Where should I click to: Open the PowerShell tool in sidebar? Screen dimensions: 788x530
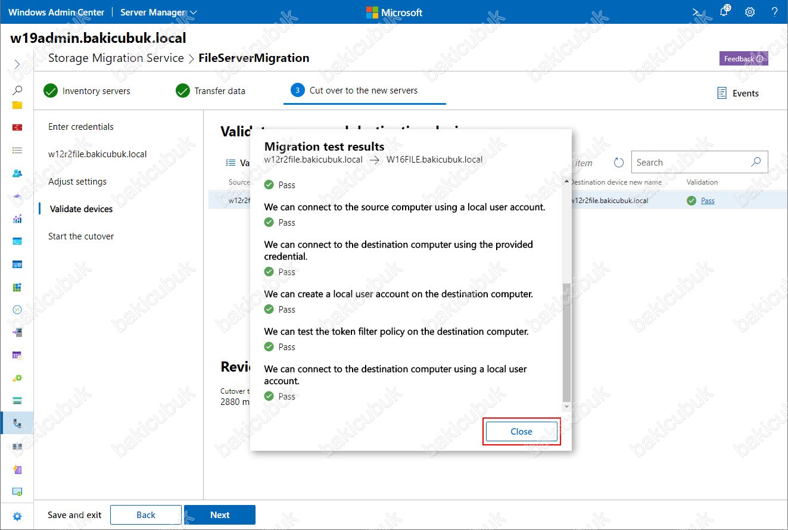coord(17,241)
